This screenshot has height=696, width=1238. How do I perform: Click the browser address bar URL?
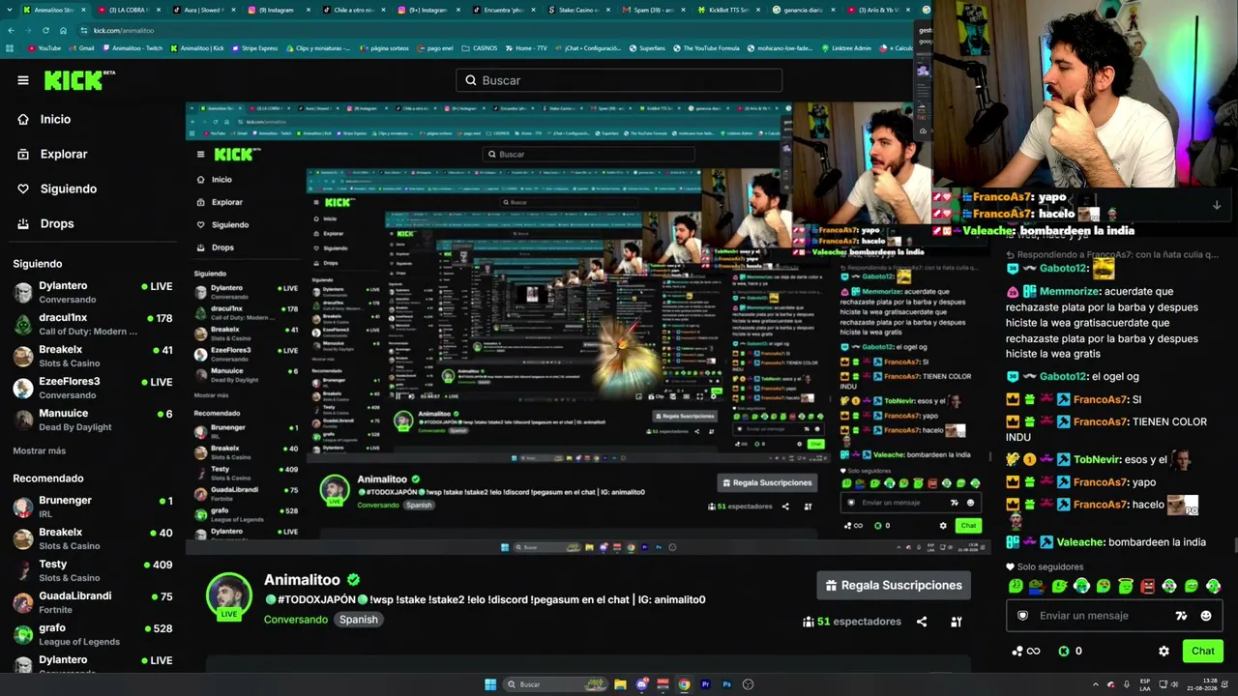124,30
